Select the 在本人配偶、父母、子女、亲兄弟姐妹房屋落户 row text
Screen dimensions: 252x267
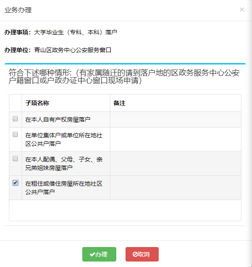coord(64,164)
